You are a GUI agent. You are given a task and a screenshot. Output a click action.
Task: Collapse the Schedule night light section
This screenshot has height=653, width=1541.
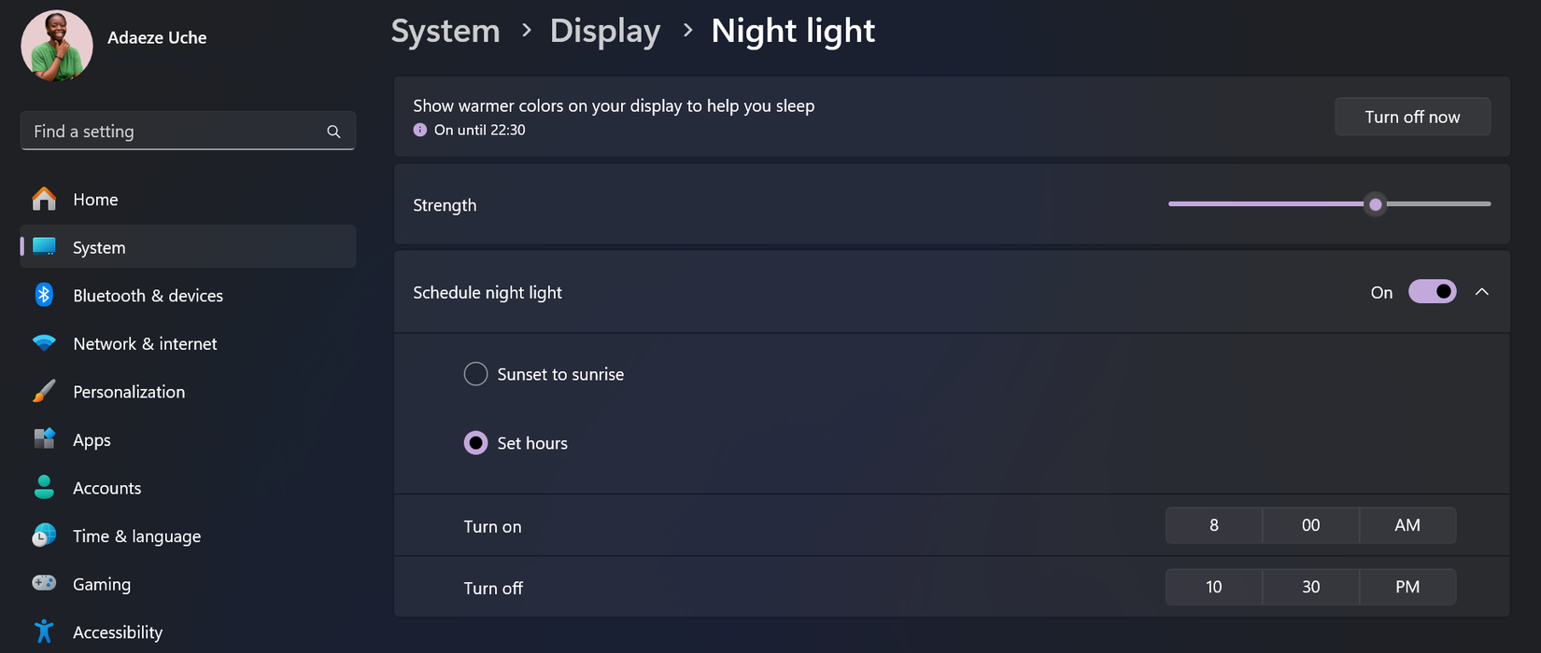click(1481, 291)
